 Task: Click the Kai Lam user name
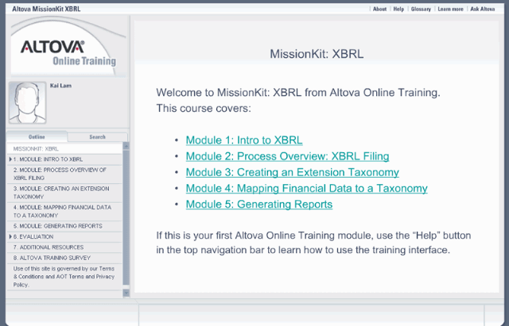pos(60,86)
